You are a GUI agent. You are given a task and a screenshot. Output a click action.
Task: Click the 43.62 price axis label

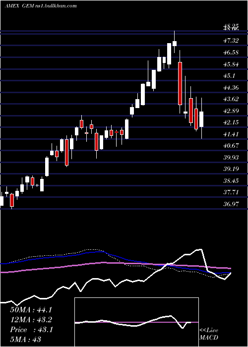(231, 99)
